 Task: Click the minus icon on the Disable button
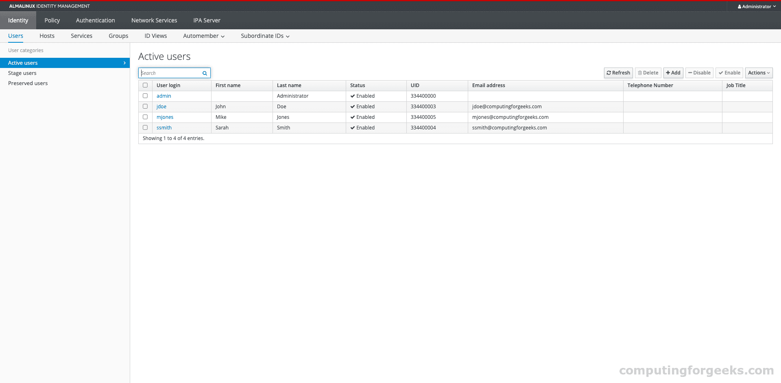point(690,72)
